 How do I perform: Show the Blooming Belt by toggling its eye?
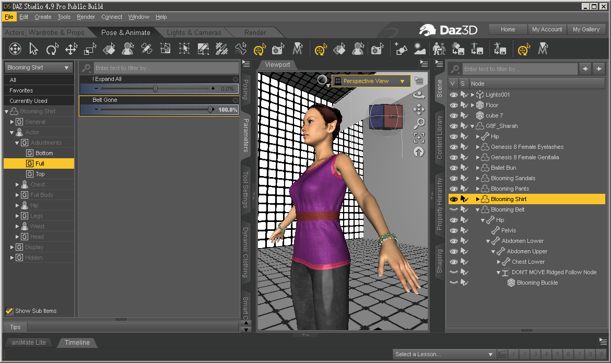453,209
